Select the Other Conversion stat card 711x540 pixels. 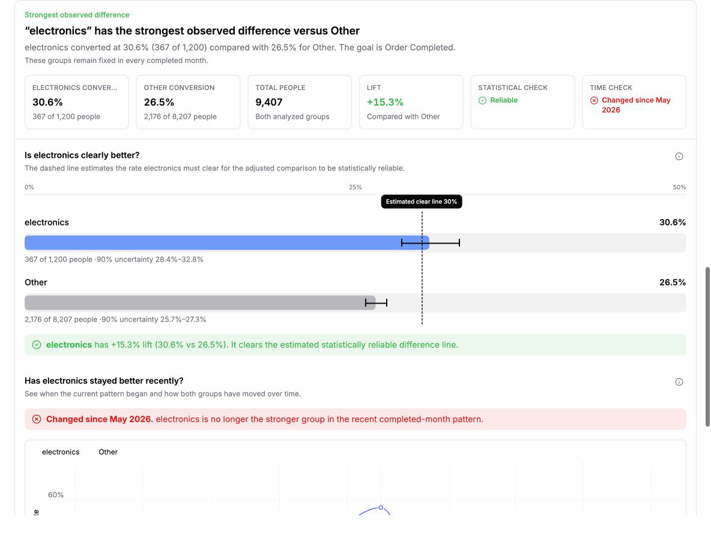coord(188,103)
